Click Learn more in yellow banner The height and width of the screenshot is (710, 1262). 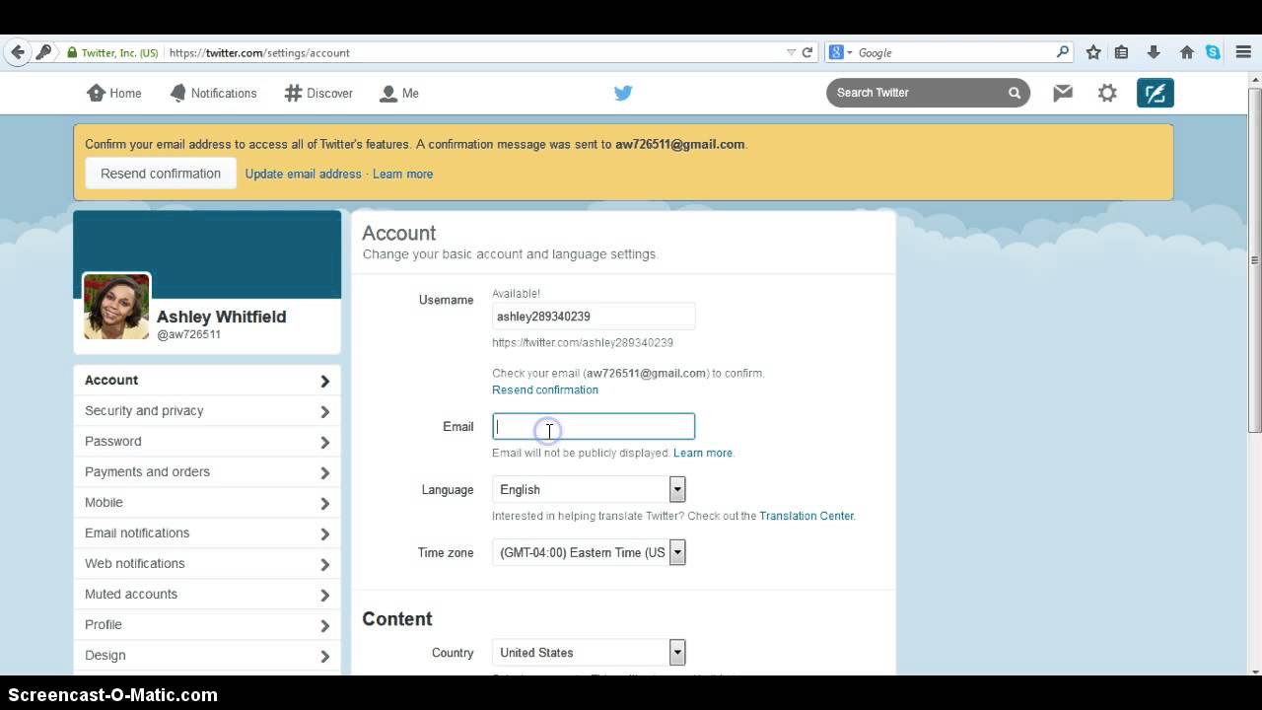[x=402, y=174]
